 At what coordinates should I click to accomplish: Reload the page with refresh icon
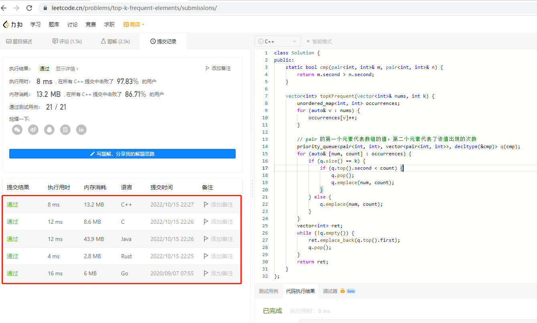29,8
